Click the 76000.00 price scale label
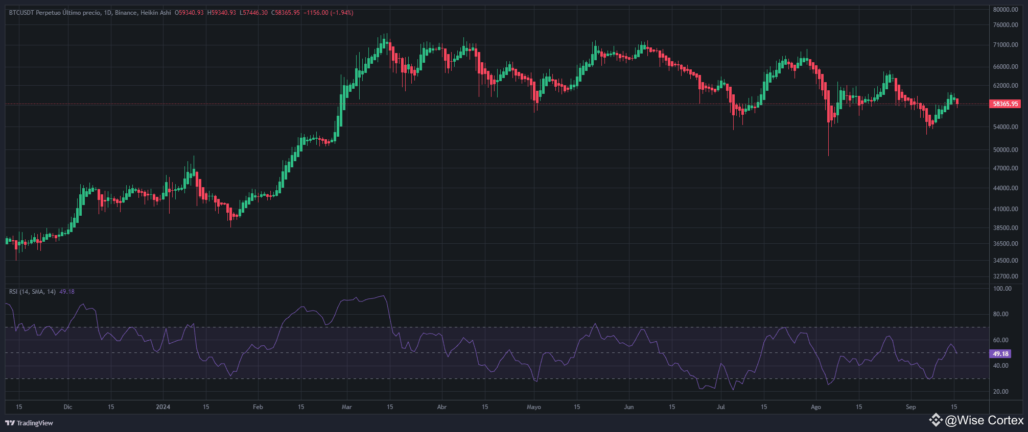This screenshot has width=1028, height=432. pos(1006,25)
